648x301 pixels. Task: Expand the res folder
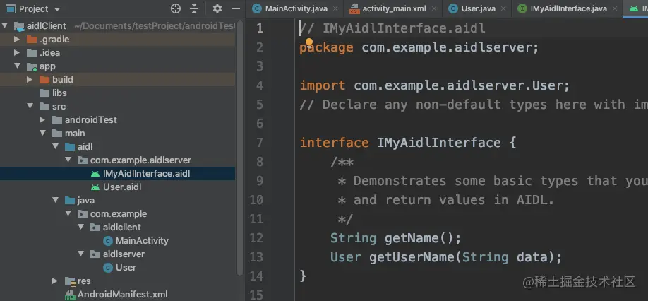click(55, 281)
